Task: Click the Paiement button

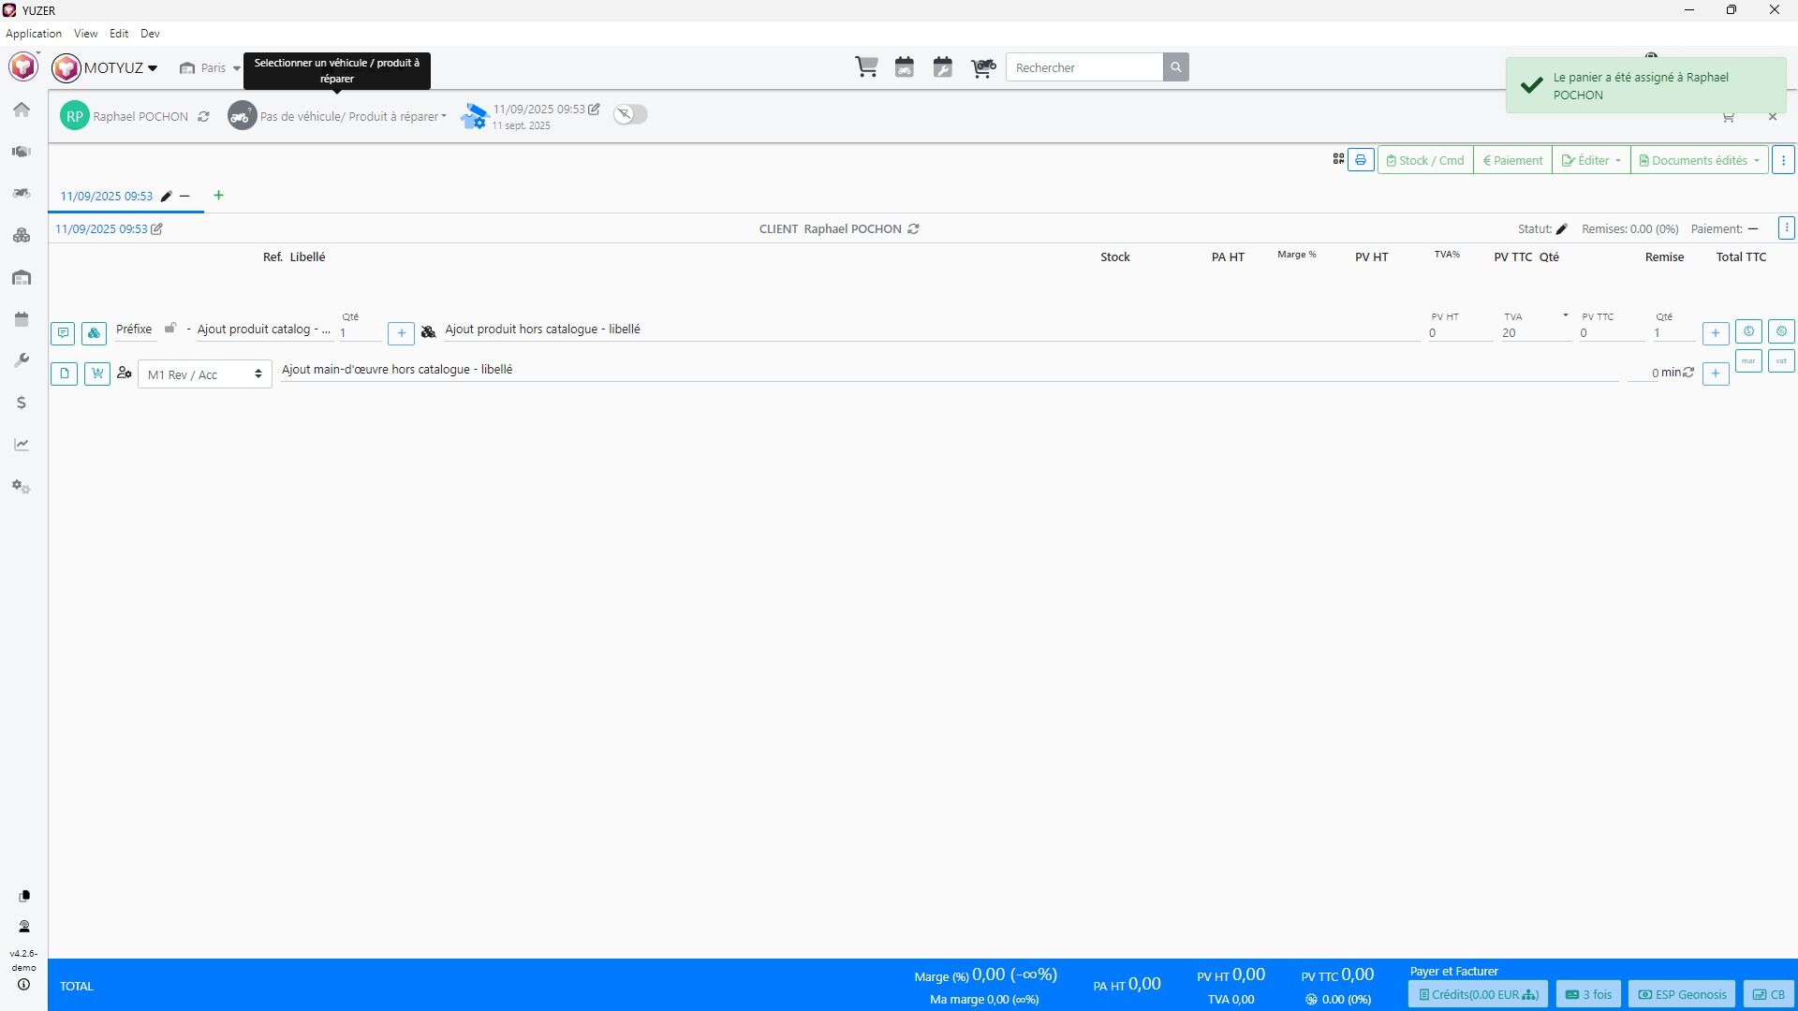Action: point(1511,160)
